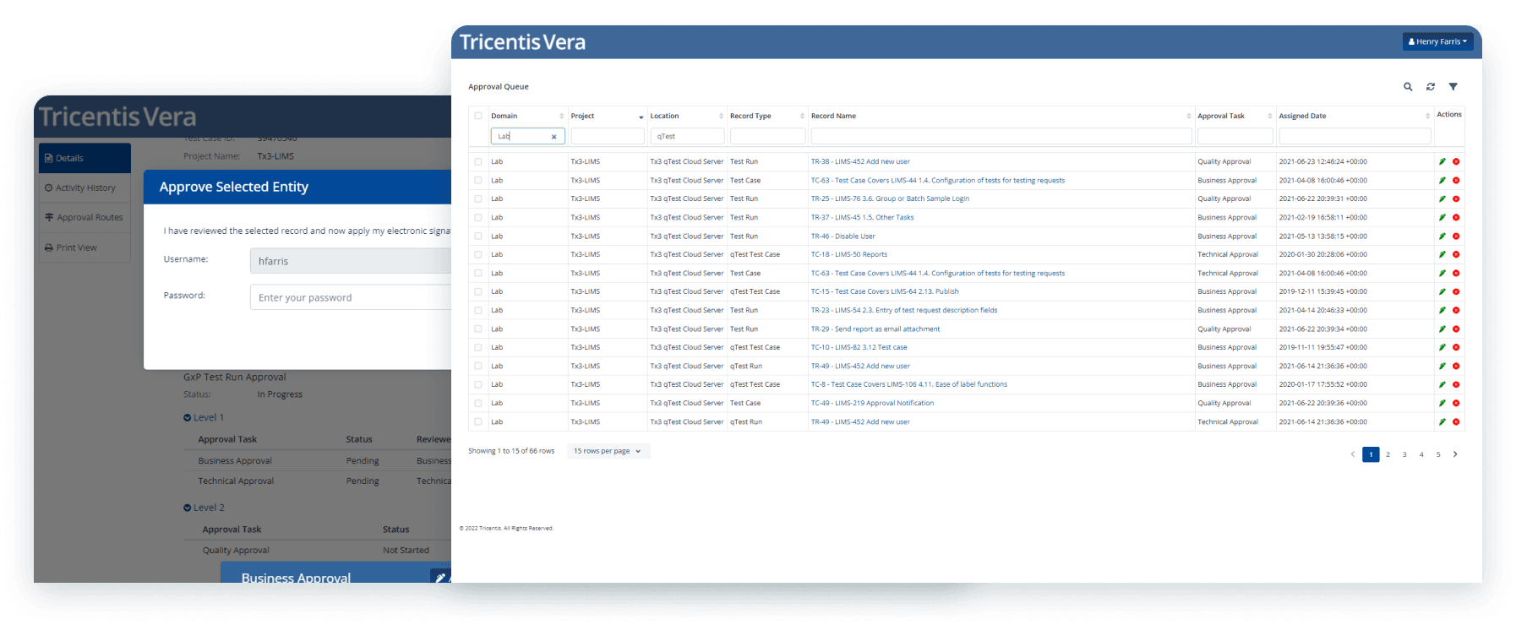Check the box for TR-29 row
The image size is (1516, 625).
[x=478, y=329]
